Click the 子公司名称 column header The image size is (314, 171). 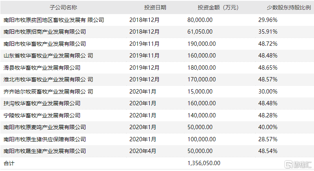tap(63, 7)
